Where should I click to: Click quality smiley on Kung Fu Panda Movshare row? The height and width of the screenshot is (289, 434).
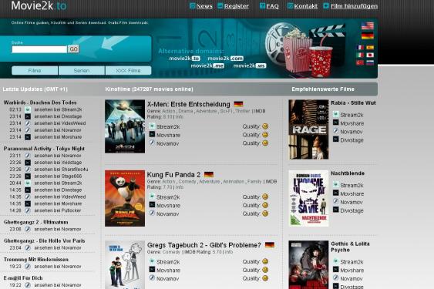tap(265, 205)
